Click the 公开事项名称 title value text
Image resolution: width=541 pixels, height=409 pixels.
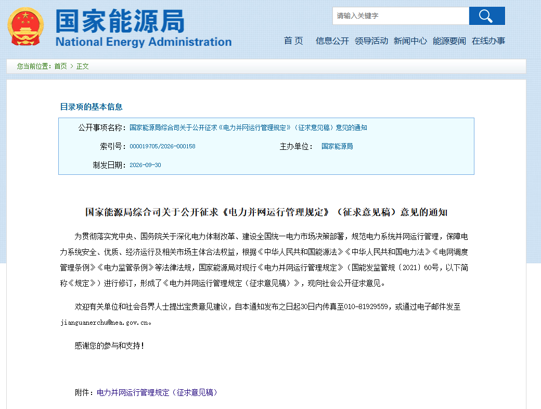[x=248, y=127]
